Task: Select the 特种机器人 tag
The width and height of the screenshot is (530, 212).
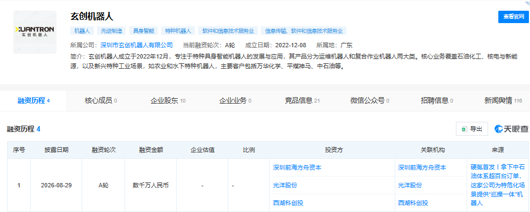Action: pyautogui.click(x=178, y=31)
